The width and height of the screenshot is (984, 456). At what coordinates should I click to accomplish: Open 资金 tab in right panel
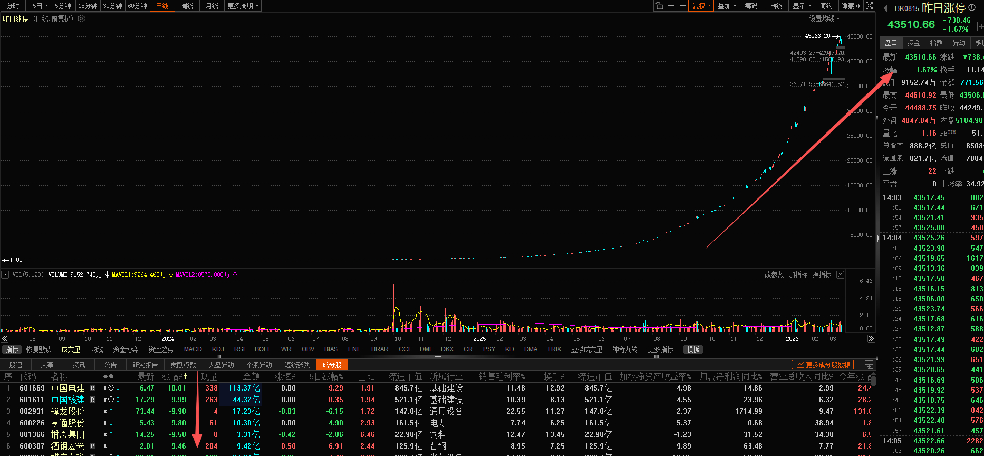pyautogui.click(x=913, y=43)
